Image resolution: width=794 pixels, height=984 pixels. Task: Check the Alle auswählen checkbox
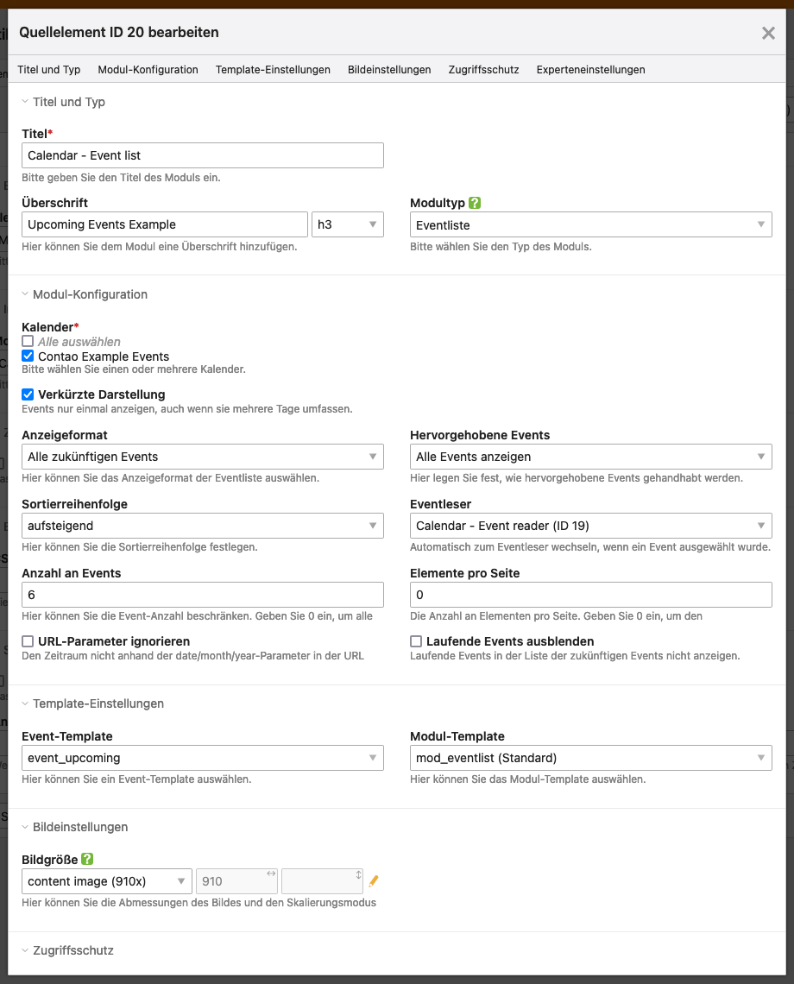tap(28, 342)
